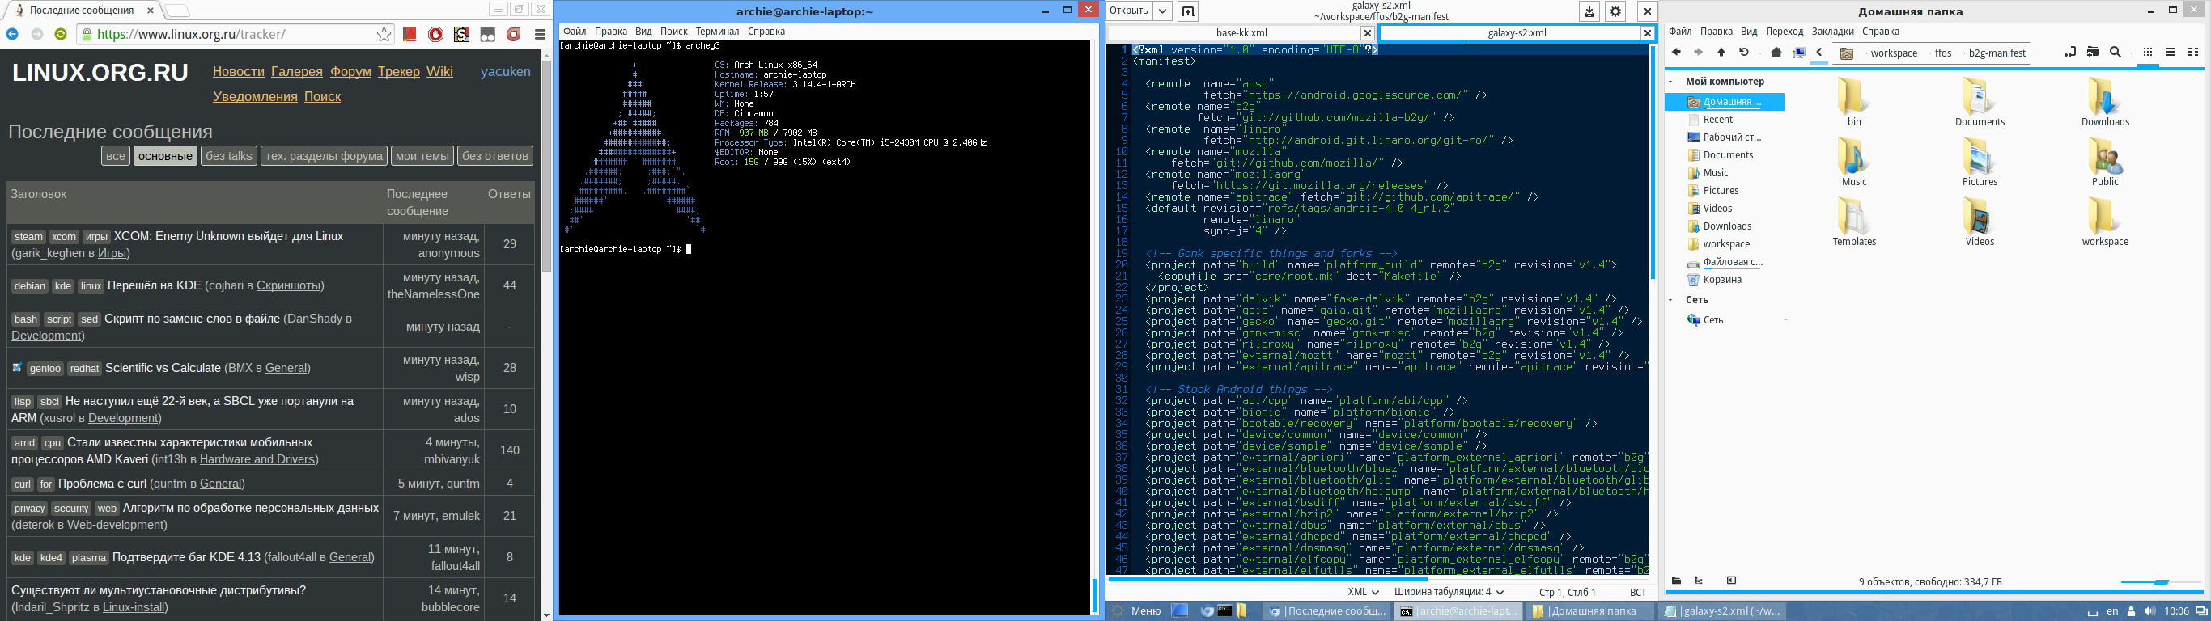The width and height of the screenshot is (2211, 621).
Task: Open Computer location from file manager toolbar
Action: coord(1799,53)
